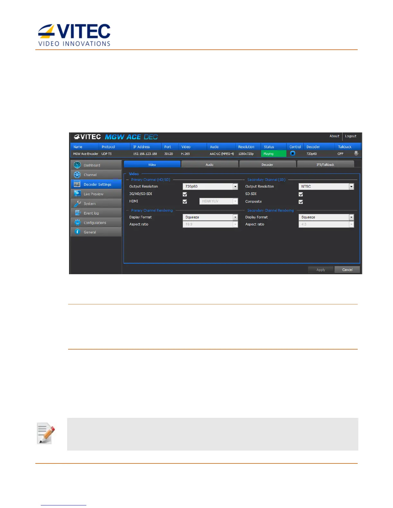Image resolution: width=393 pixels, height=508 pixels.
Task: Open secondary Output Resolution NTSC dropdown
Action: [326, 186]
